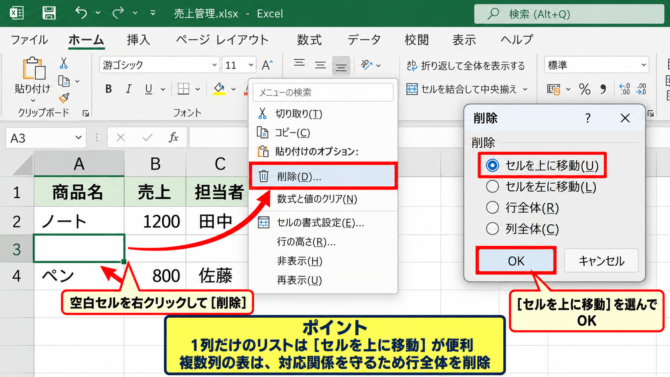Image resolution: width=670 pixels, height=377 pixels.
Task: Open the yellow fill color button
Action: tap(219, 89)
